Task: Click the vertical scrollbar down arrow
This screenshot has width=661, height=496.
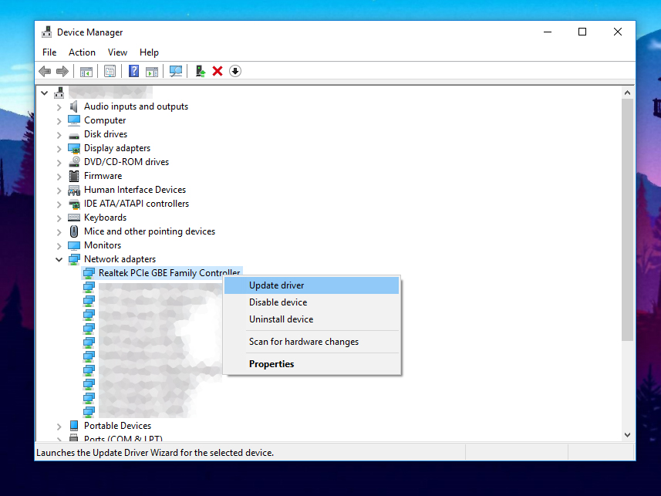Action: click(626, 434)
